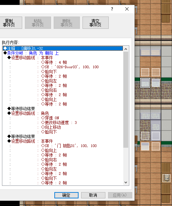
Task: Cancel the dialog with 取消
Action: 93,195
